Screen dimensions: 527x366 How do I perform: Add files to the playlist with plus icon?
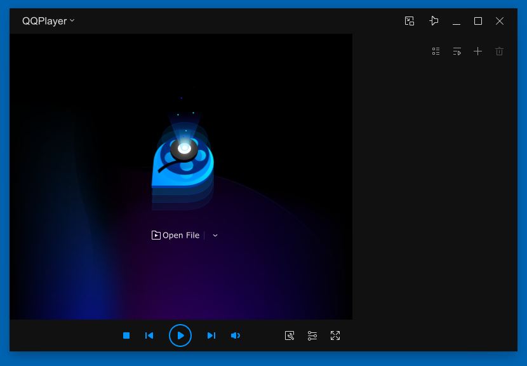[477, 51]
